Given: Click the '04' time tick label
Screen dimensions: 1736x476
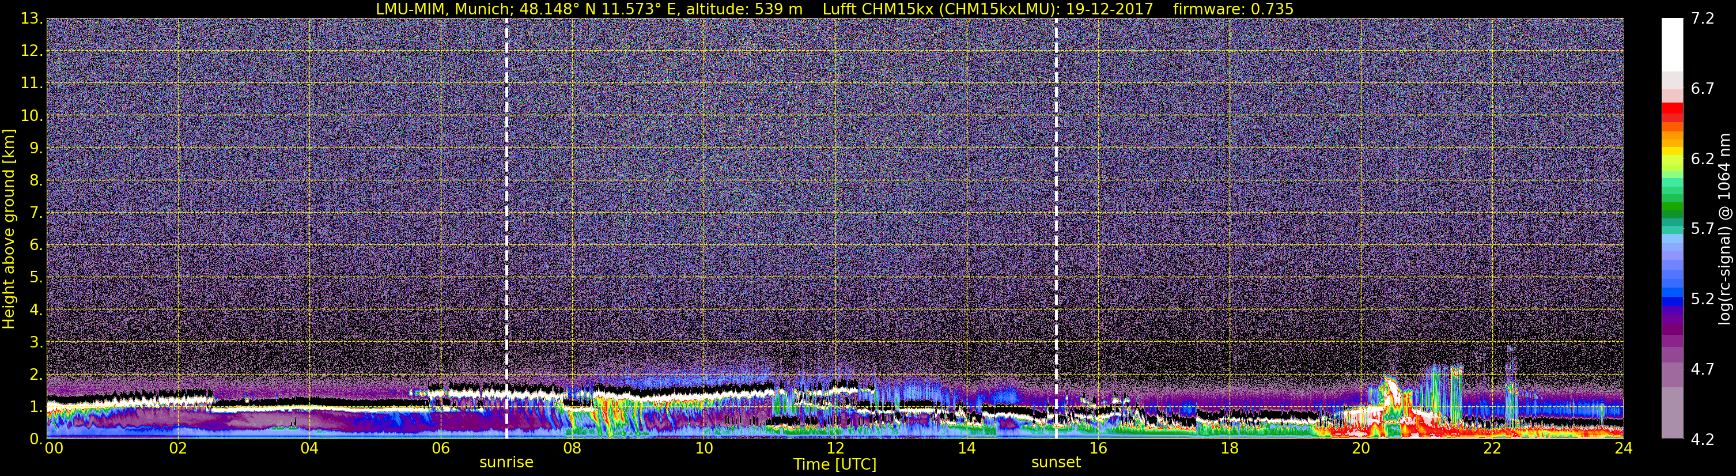Looking at the screenshot, I should (309, 448).
